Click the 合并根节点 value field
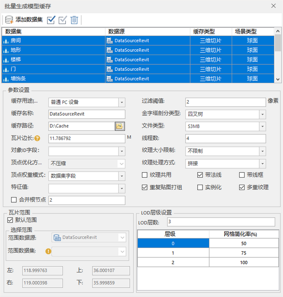 click(x=86, y=200)
